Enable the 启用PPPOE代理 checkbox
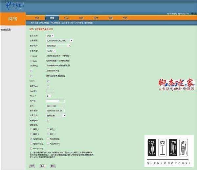 pyautogui.click(x=31, y=71)
